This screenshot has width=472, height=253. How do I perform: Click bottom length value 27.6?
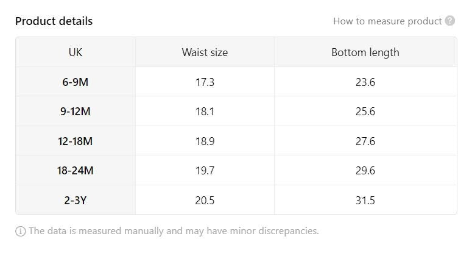(365, 141)
